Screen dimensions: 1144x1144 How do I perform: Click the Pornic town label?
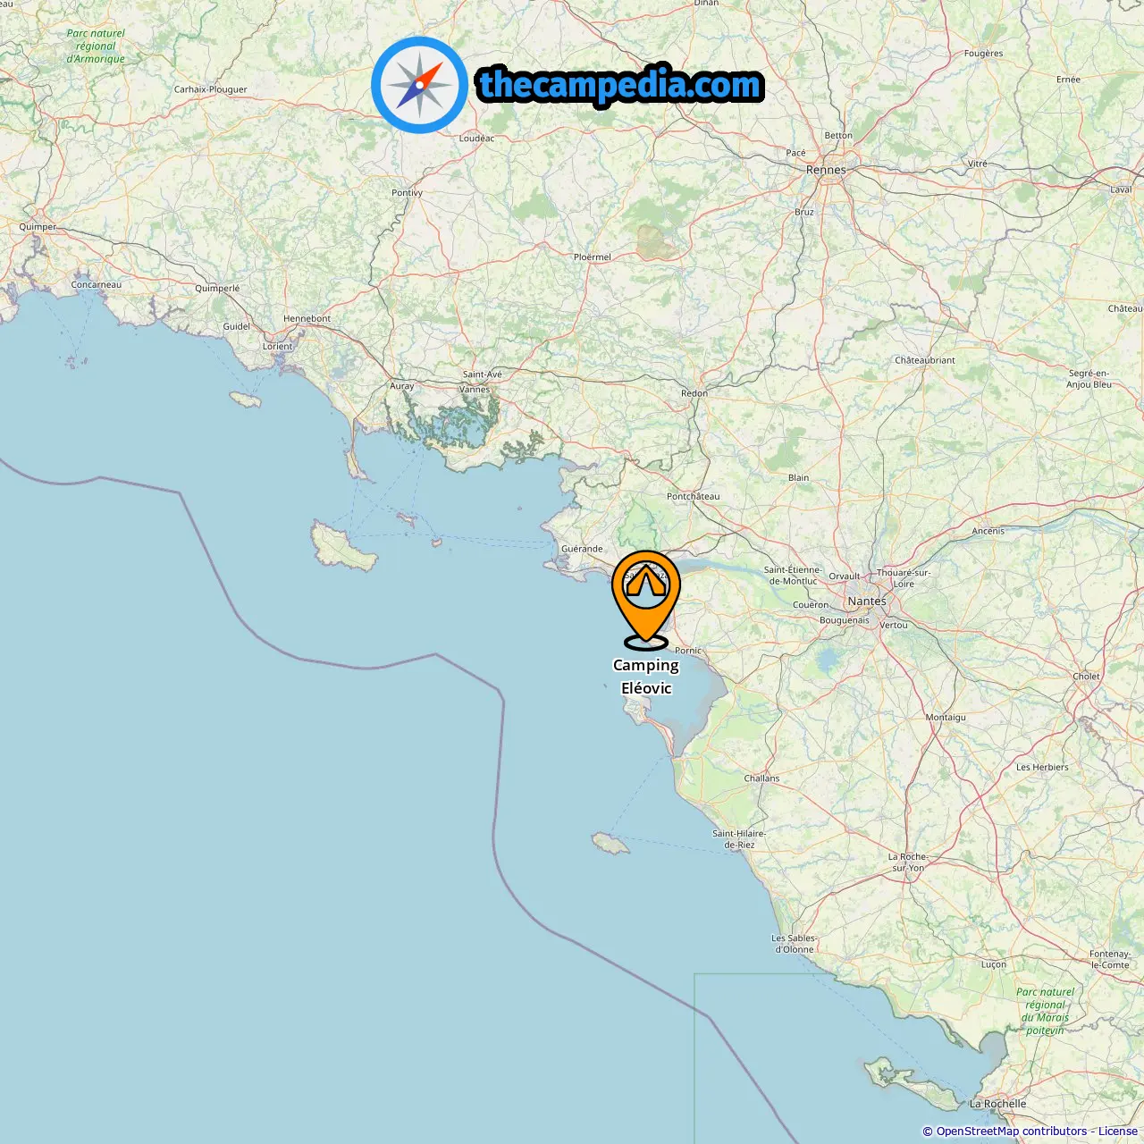point(688,651)
